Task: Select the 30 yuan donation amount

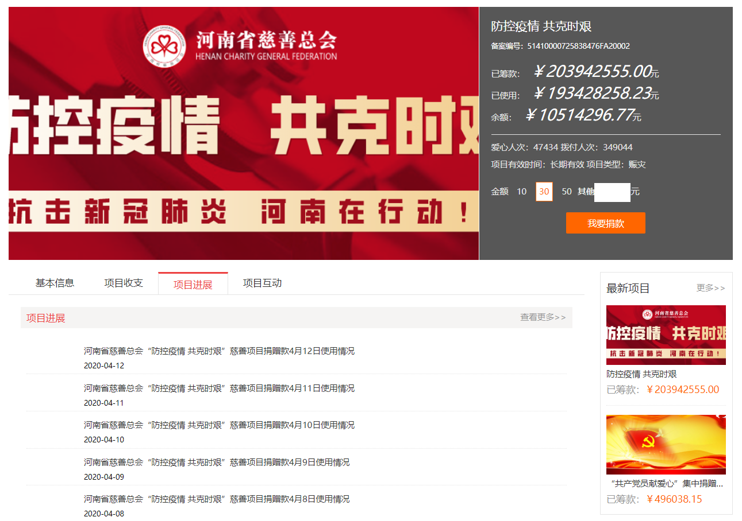Action: [x=544, y=192]
